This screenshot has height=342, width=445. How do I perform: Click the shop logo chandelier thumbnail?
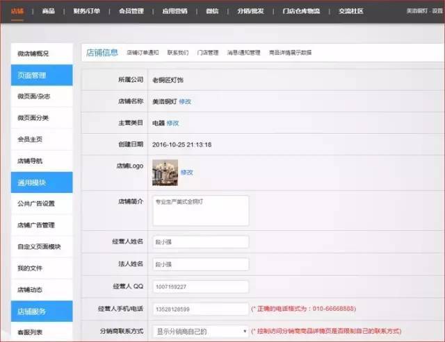click(x=165, y=173)
